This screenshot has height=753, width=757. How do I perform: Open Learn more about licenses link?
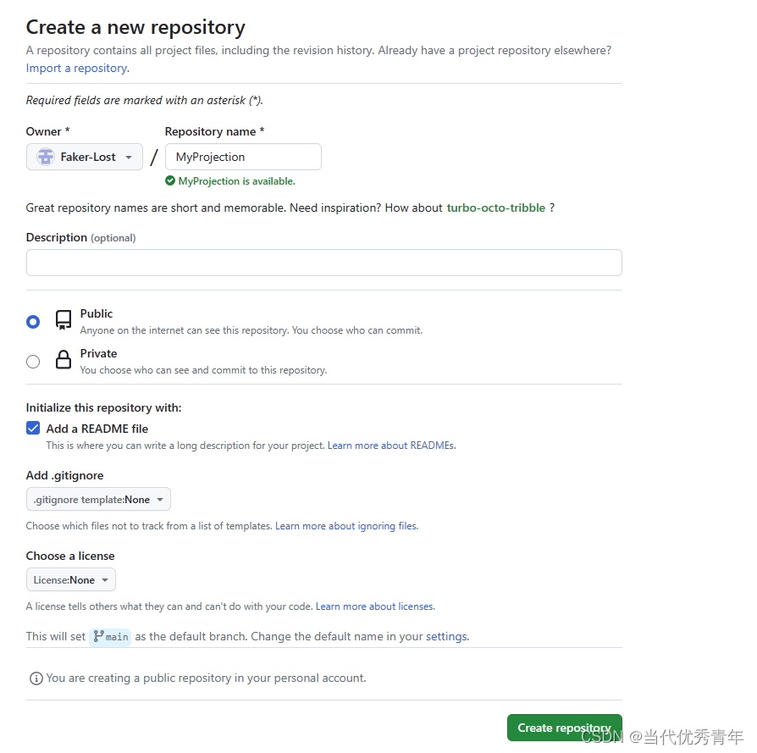click(x=375, y=606)
